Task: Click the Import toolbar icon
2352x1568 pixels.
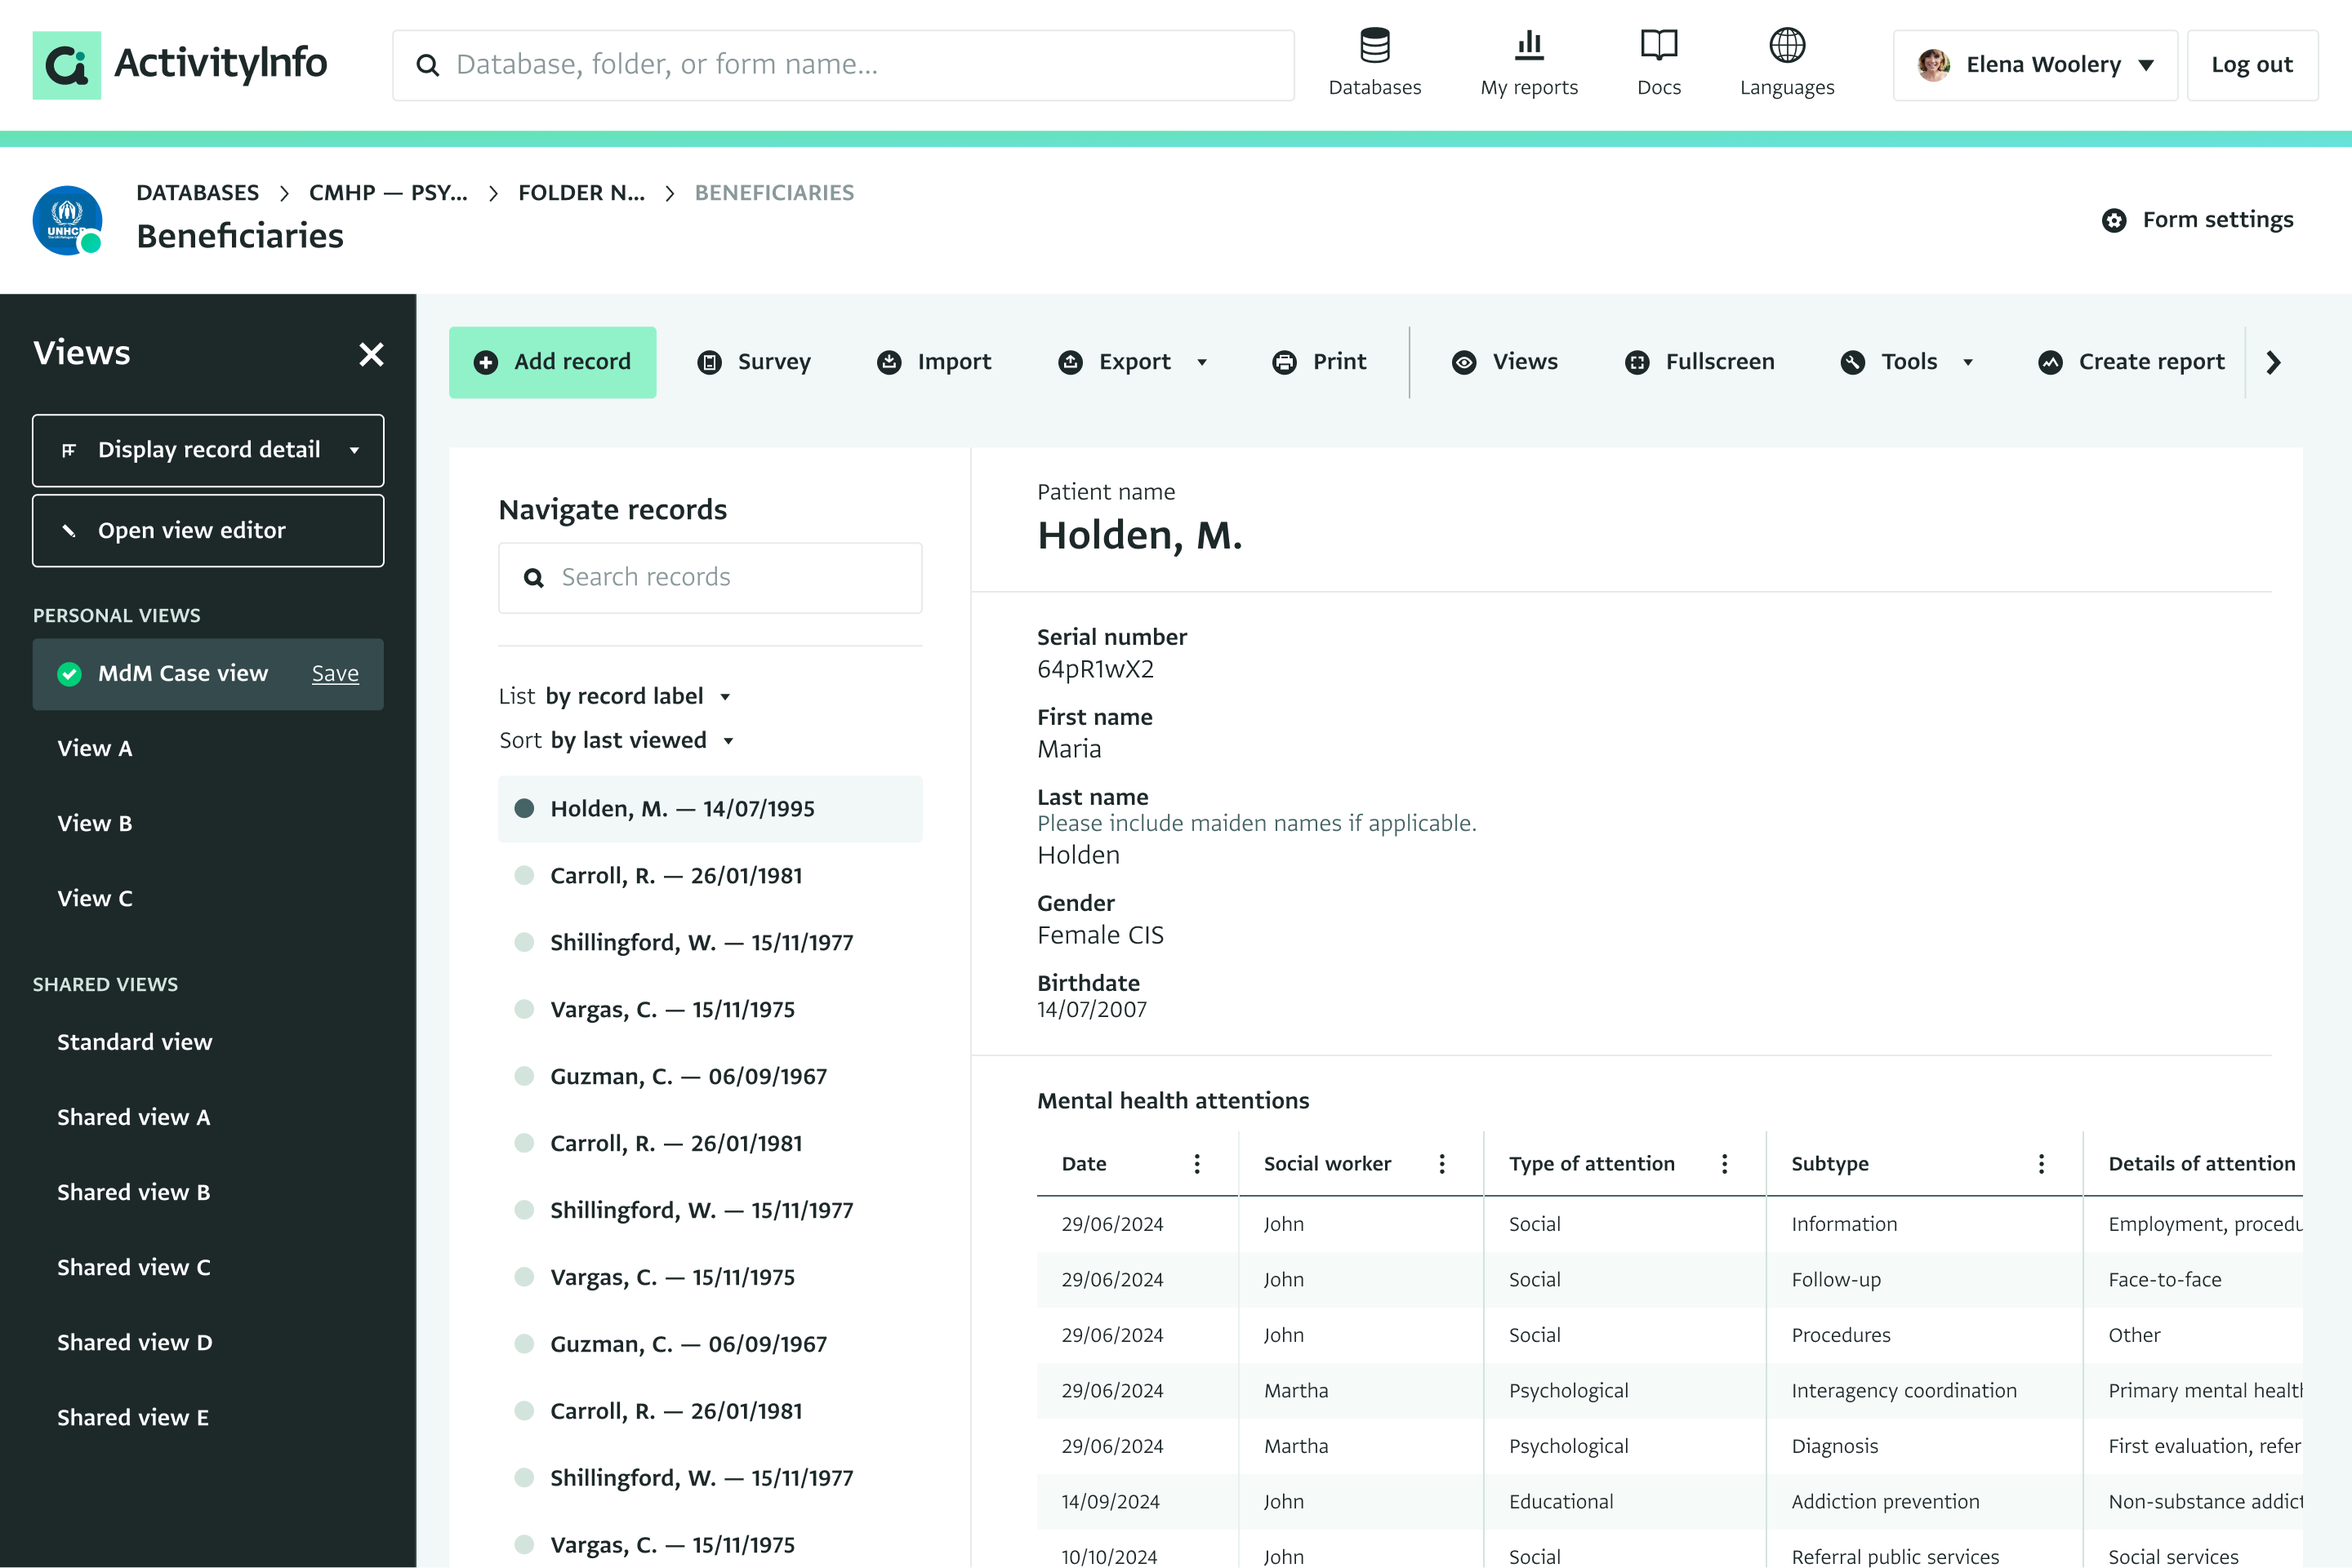Action: coord(889,362)
